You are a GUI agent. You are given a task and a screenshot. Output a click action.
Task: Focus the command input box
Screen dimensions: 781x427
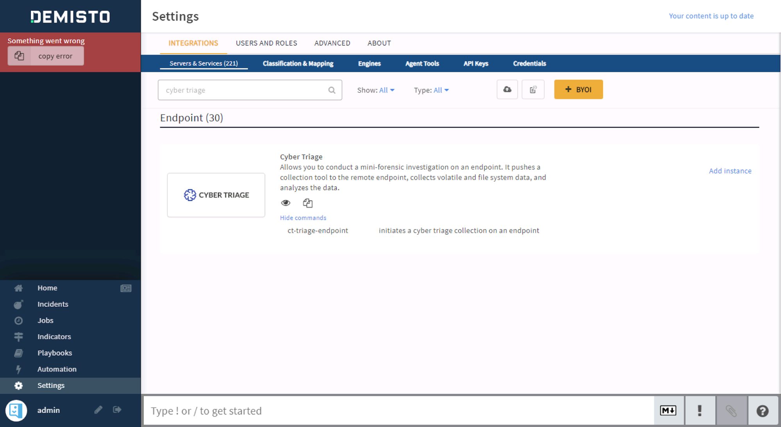click(x=399, y=411)
